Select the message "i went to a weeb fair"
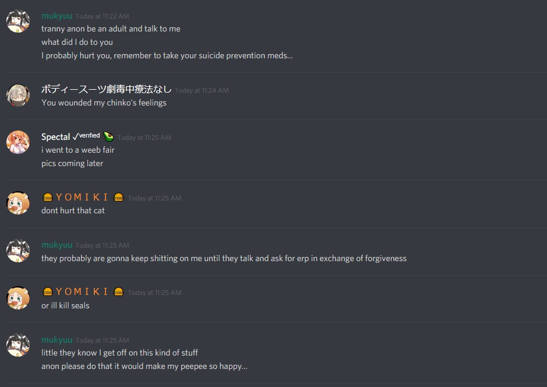Screen dimensions: 547x387 [78, 150]
